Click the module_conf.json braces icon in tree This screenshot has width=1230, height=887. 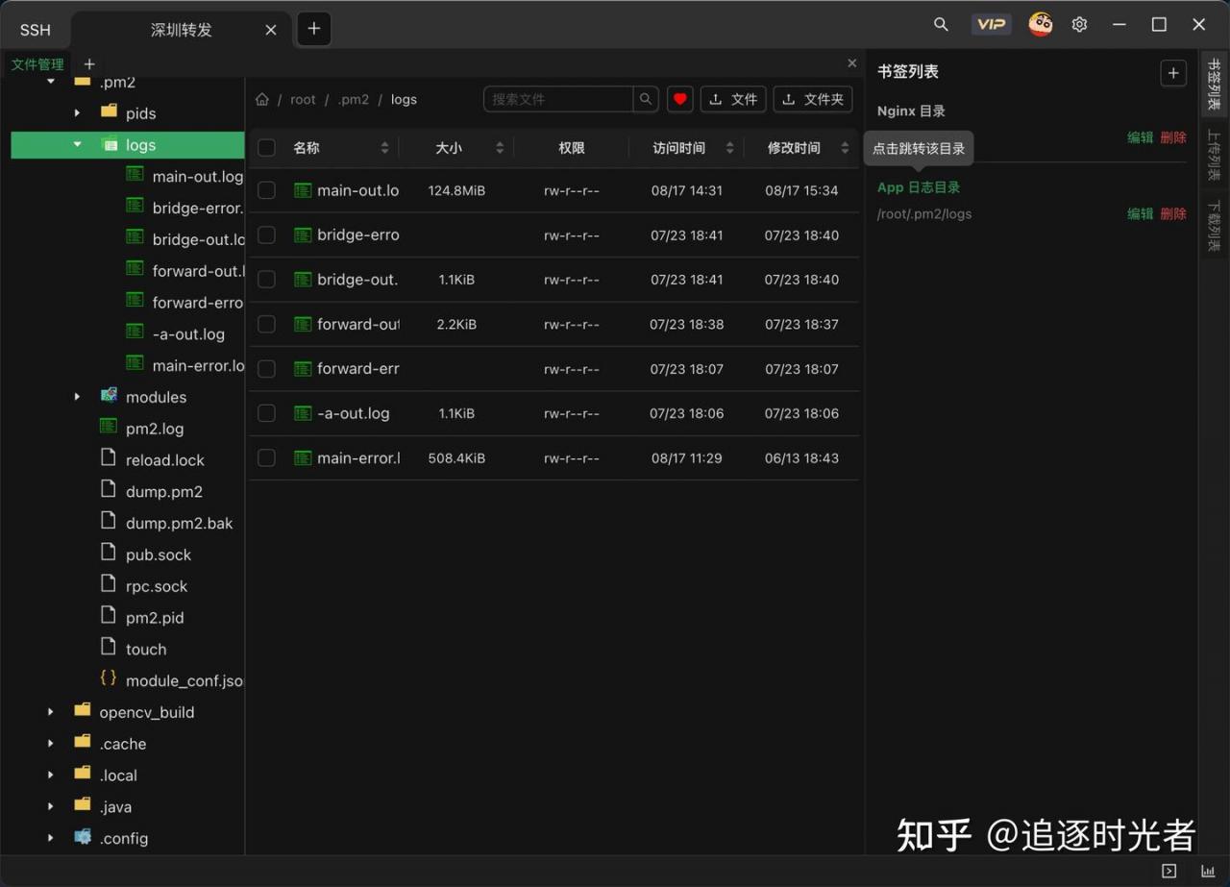pyautogui.click(x=109, y=678)
